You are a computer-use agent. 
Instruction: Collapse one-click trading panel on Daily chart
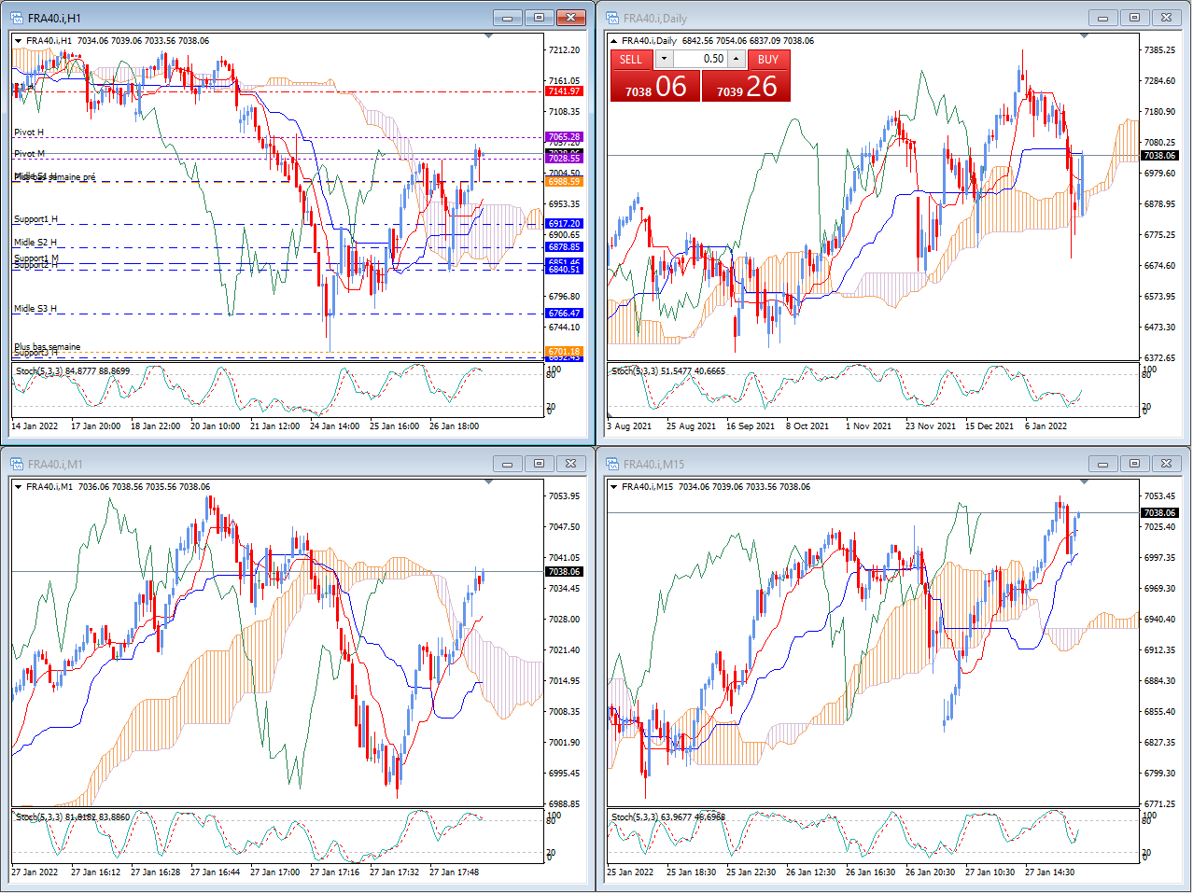point(613,41)
